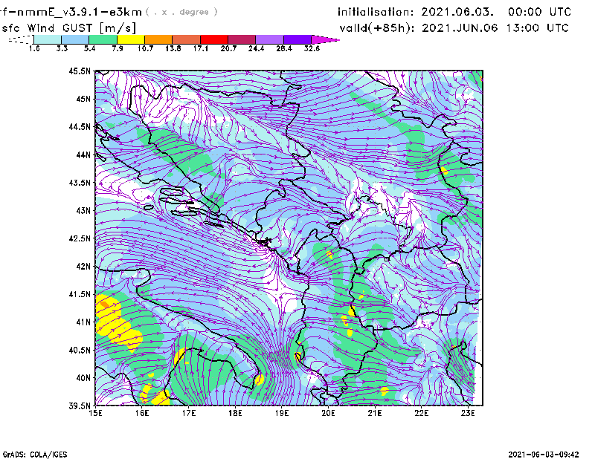Click the initialisation date 2021.06.03.
This screenshot has width=595, height=459.
click(457, 12)
